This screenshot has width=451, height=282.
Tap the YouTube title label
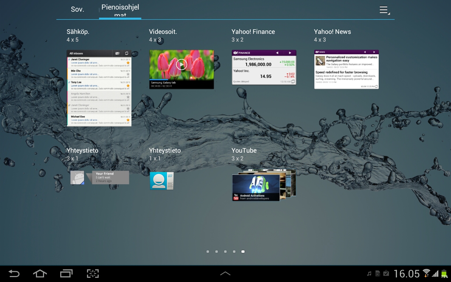244,151
